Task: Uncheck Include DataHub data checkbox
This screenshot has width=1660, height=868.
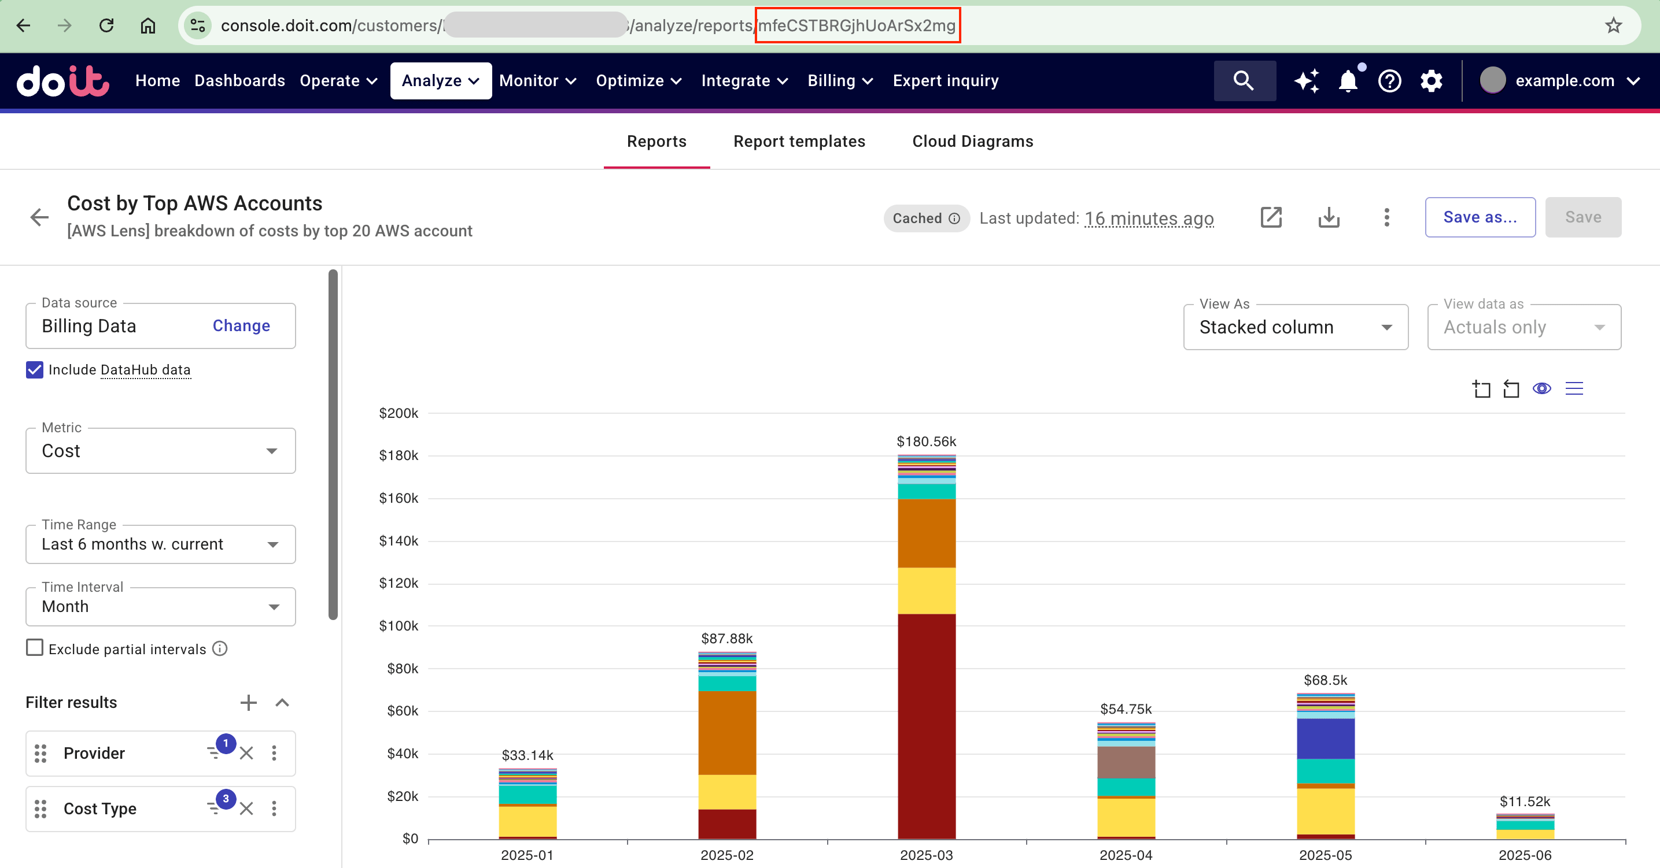Action: pos(34,370)
